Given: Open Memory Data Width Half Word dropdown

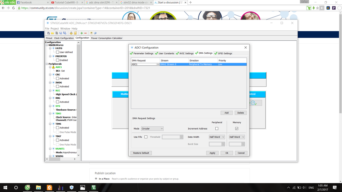Looking at the screenshot, I should pos(237,137).
